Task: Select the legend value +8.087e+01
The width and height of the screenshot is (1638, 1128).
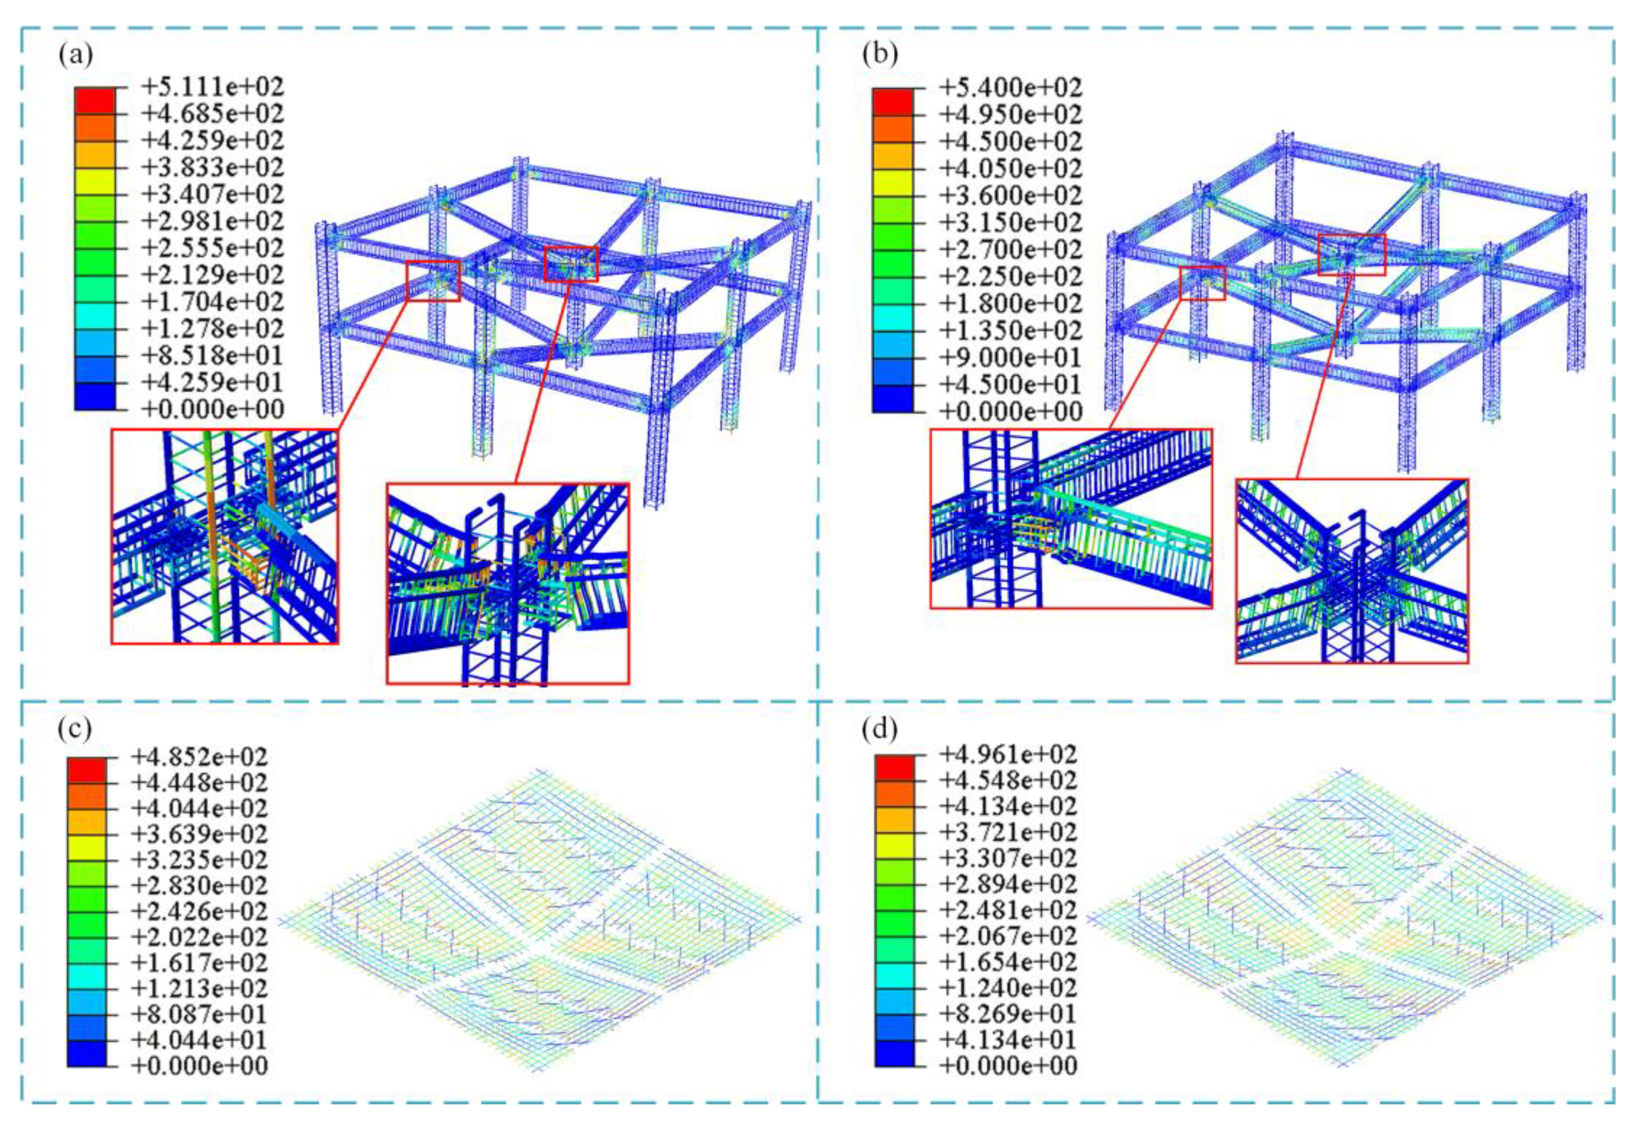Action: tap(200, 1014)
